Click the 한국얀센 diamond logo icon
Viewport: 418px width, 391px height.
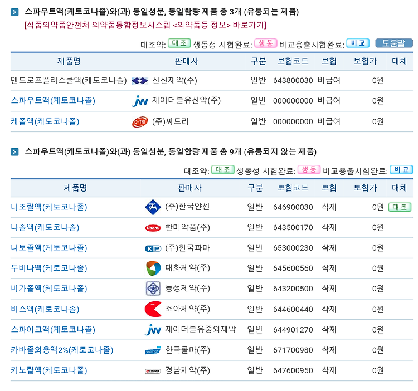(153, 207)
